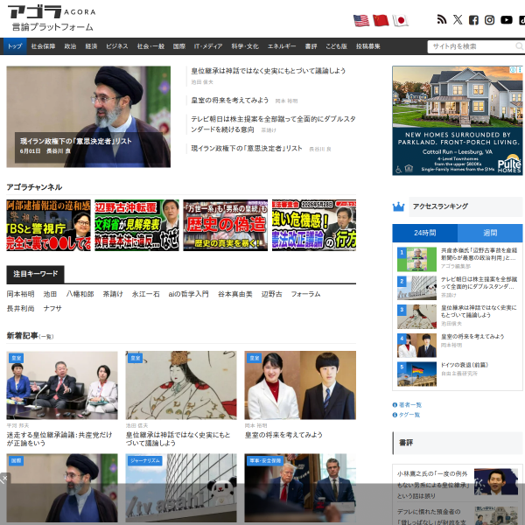Screen dimensions: 525x525
Task: Open the 投稿募集 menu item
Action: point(368,46)
